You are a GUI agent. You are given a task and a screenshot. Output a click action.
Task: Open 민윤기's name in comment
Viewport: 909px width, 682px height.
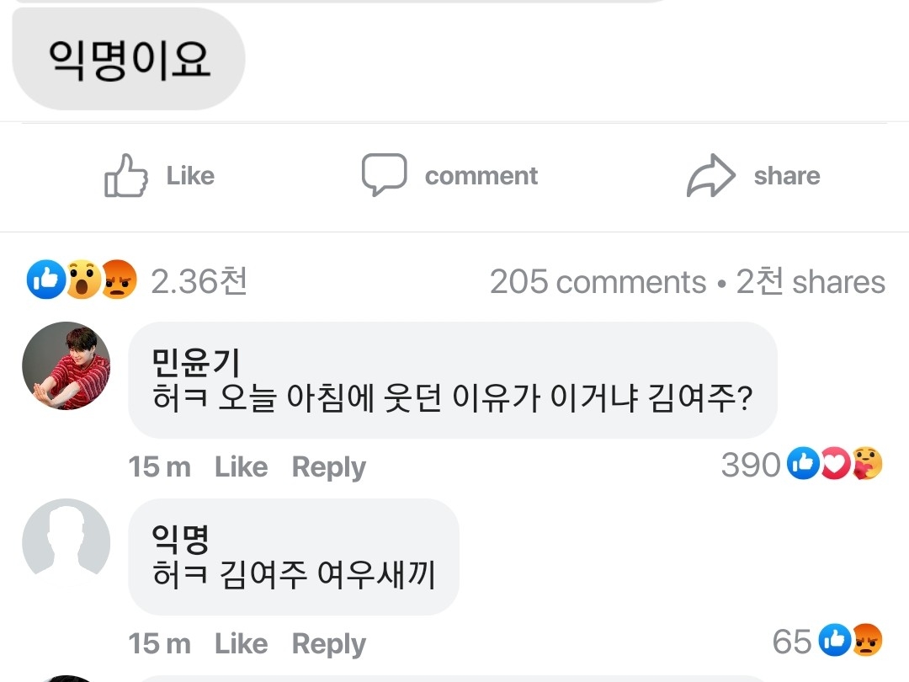pyautogui.click(x=195, y=363)
